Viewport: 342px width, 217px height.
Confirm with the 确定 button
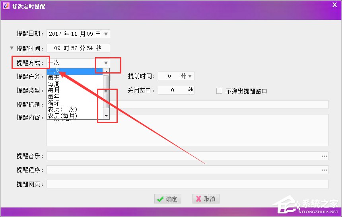(x=168, y=199)
